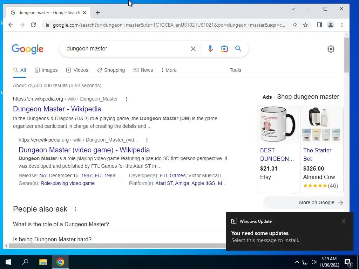Open volume control tray icon
This screenshot has height=269, width=359.
point(313,262)
